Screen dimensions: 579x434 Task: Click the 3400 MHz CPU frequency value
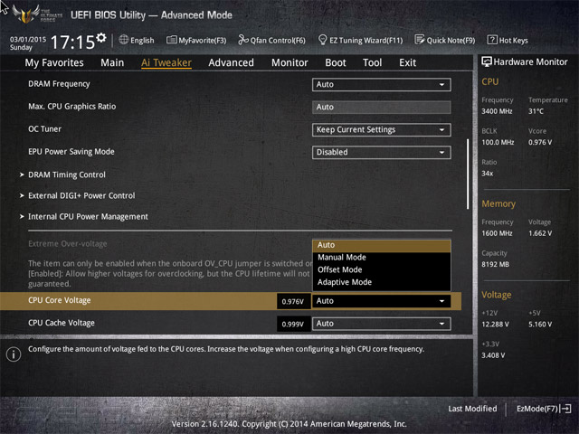point(497,111)
